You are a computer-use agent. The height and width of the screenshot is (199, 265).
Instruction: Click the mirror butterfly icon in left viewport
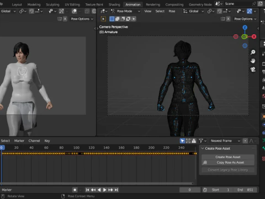(60, 19)
